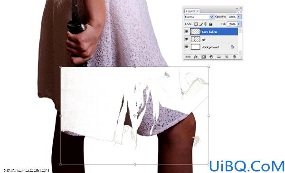Click the right-middle transform handle
285x173 pixels.
(x=209, y=116)
